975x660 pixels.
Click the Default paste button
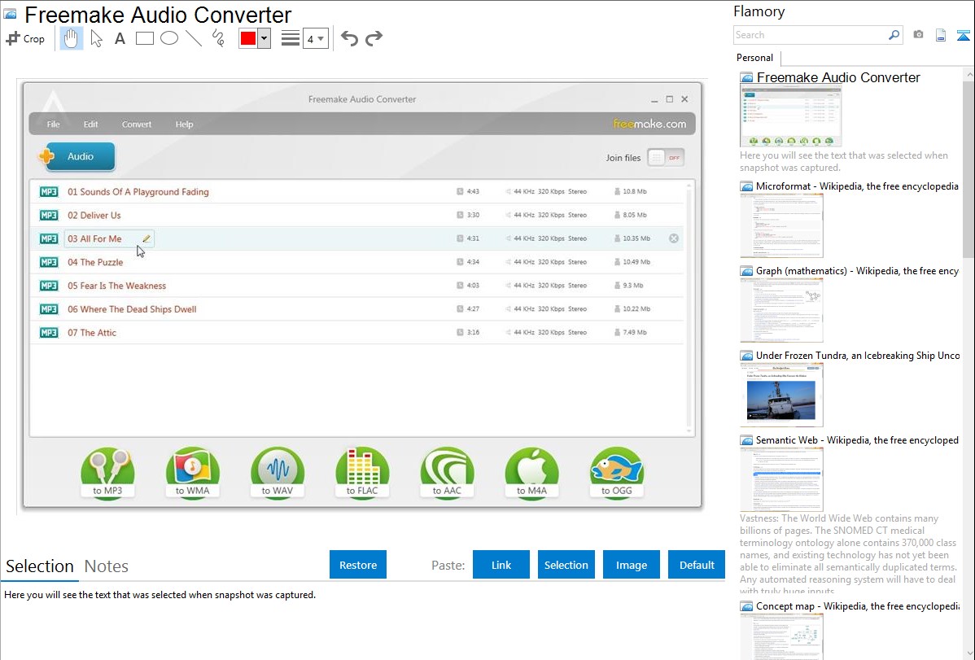click(x=697, y=565)
